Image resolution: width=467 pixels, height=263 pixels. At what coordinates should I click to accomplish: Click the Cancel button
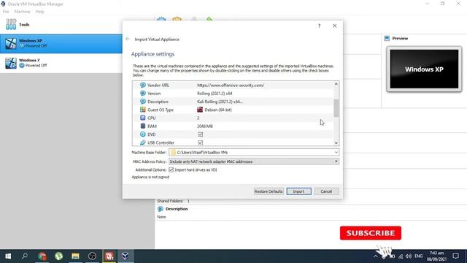click(x=326, y=191)
